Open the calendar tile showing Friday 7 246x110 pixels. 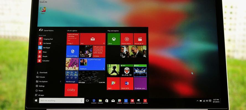(73, 39)
